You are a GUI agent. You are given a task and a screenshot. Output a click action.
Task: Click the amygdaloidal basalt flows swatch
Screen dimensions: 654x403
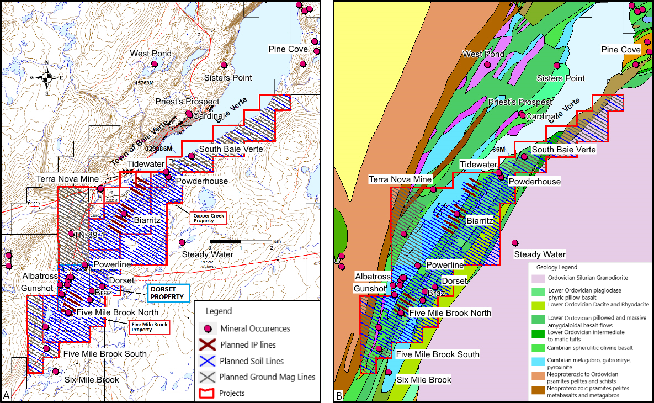[538, 319]
